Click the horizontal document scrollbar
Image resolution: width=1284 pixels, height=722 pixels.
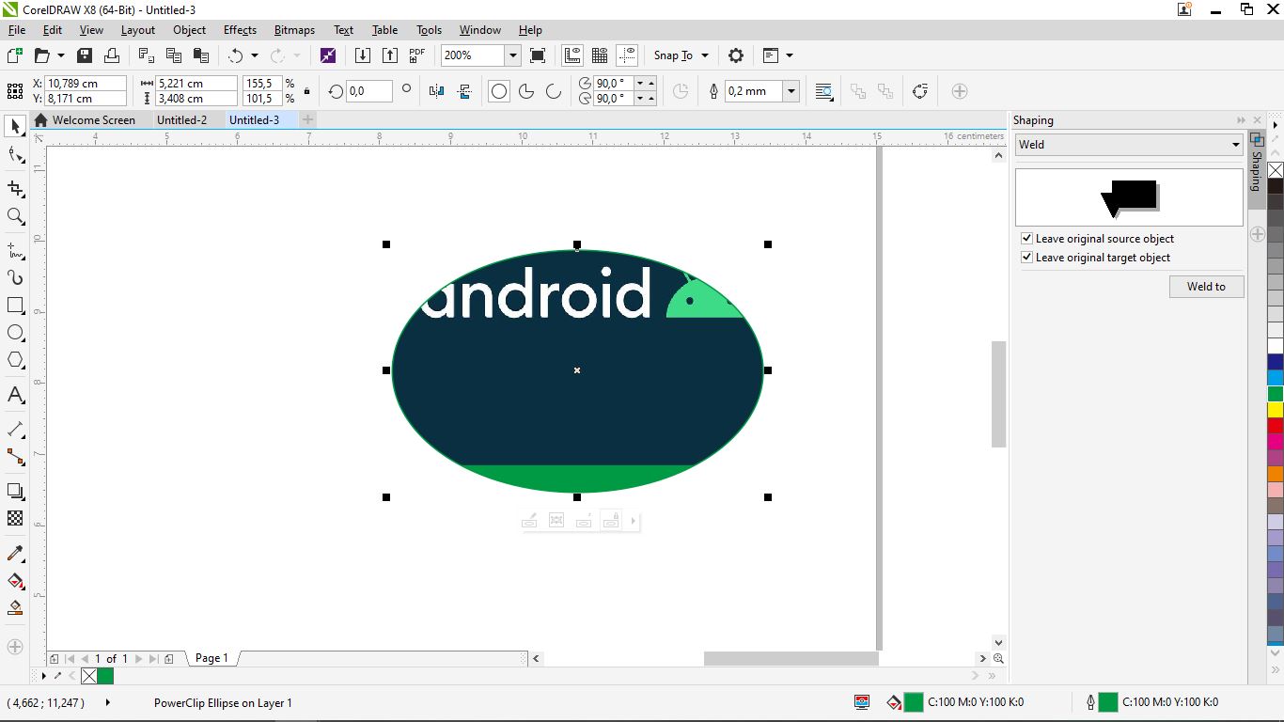790,658
